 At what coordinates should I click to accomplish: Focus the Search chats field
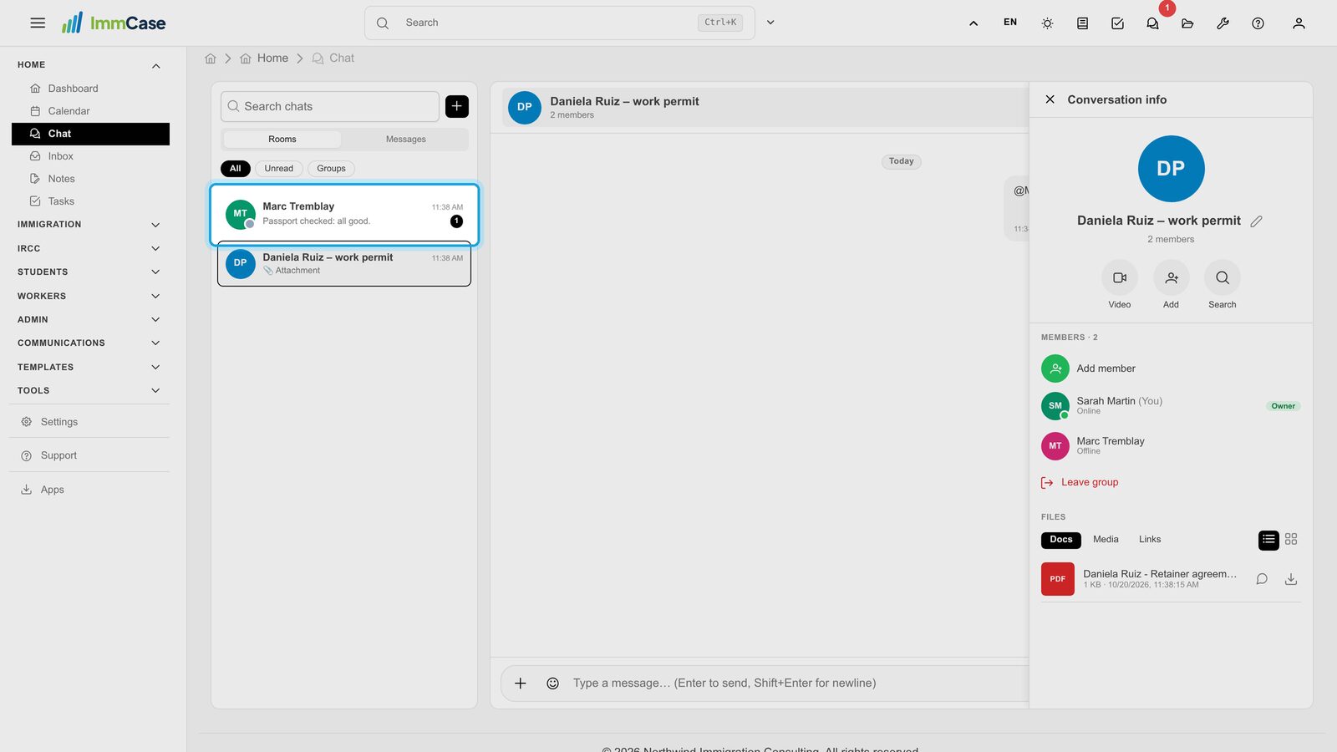point(330,106)
